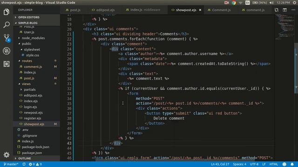Screen dimensions: 298x167
Task: Open the Search view in activity bar
Action: pos(7,25)
